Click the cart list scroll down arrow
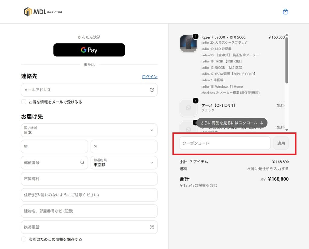This screenshot has height=249, width=309. [x=287, y=130]
